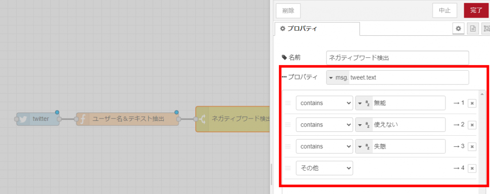Click drag handle of 無能 rule
The width and height of the screenshot is (490, 194).
coord(288,103)
